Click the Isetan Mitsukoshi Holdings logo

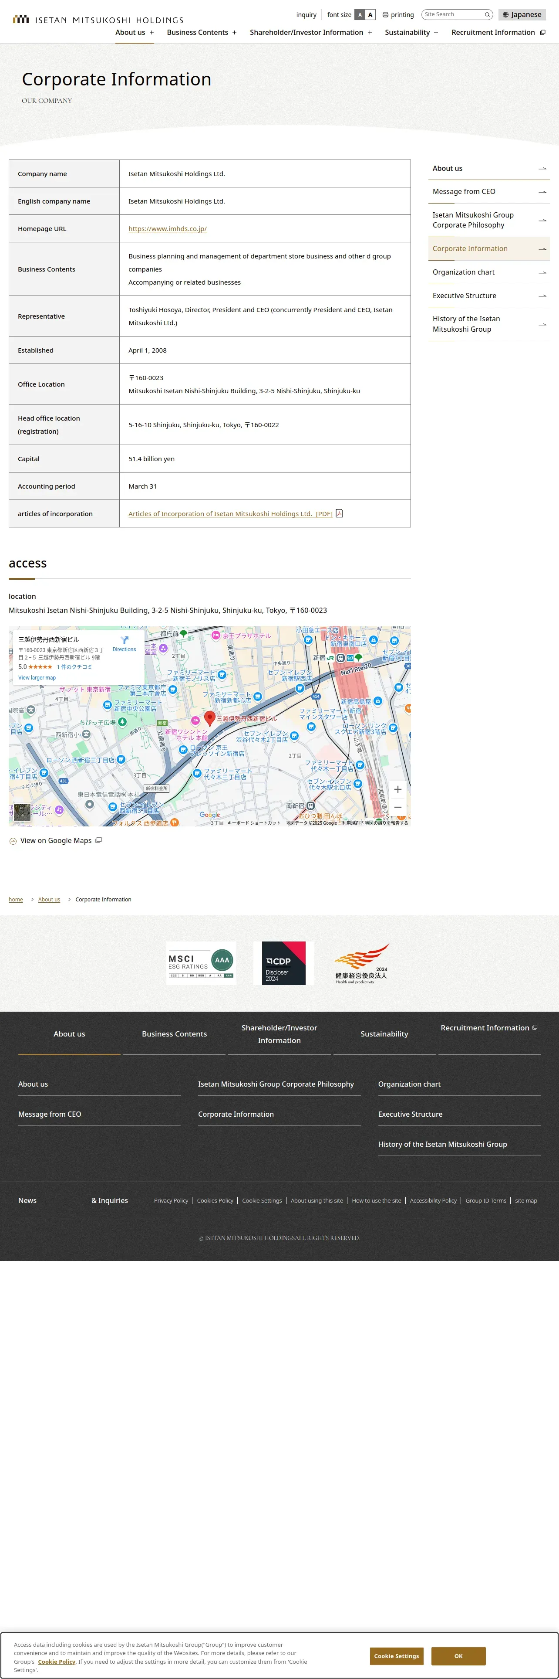98,20
